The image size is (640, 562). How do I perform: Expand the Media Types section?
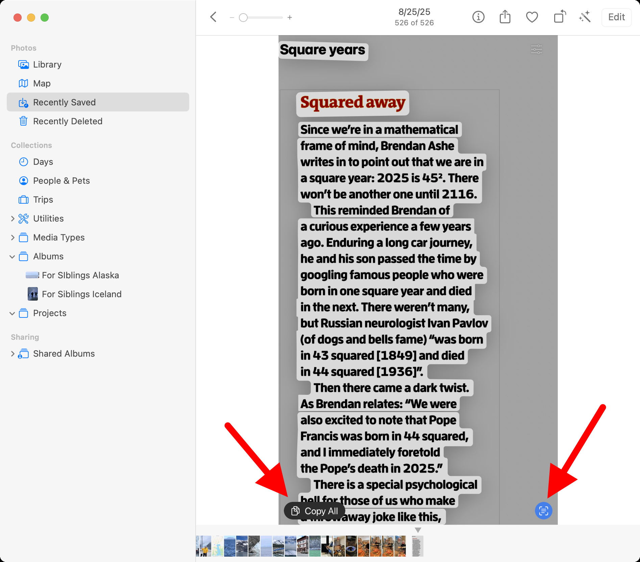pyautogui.click(x=13, y=237)
